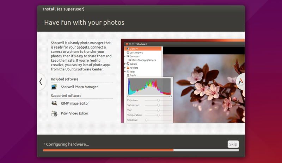
Task: Click the 'Supported software' section label
Action: (66, 96)
